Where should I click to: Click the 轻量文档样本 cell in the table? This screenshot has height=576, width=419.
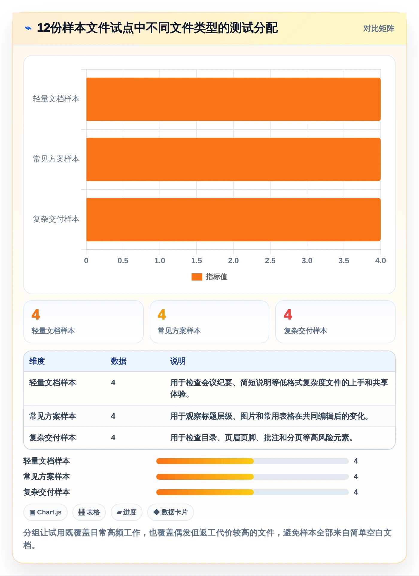tap(53, 383)
